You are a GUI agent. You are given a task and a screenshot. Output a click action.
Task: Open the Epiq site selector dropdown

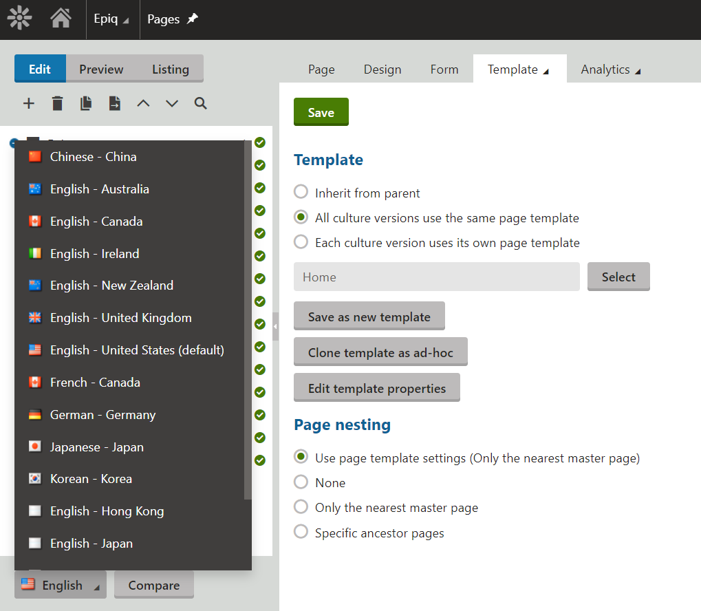(x=111, y=19)
